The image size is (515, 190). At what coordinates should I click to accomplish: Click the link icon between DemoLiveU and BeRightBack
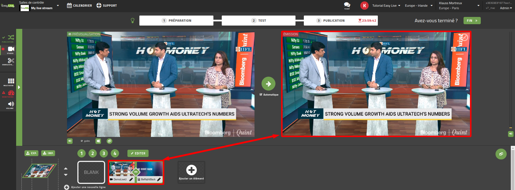(136, 172)
